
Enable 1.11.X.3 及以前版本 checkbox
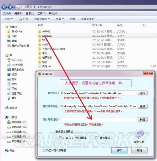point(60,138)
